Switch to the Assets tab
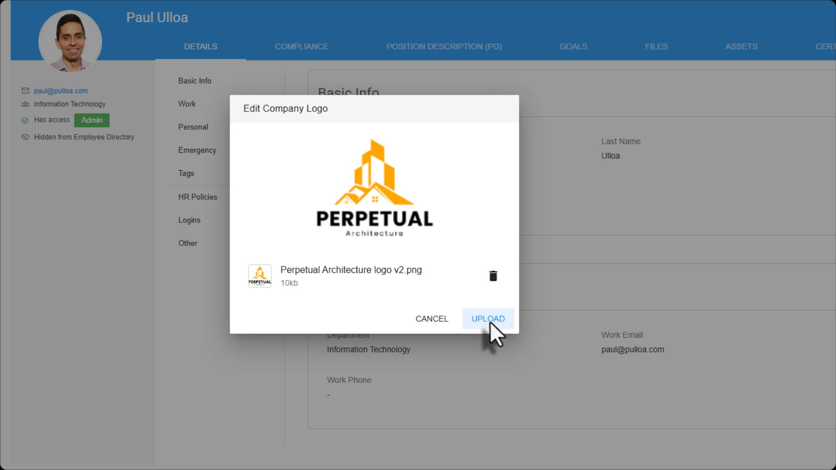 coord(741,47)
